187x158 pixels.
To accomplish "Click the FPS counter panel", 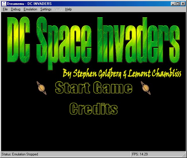I will 157,154.
